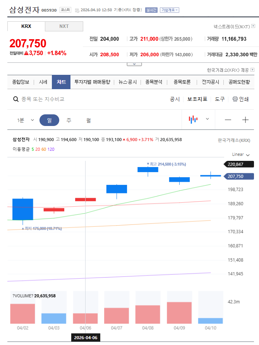Click the 2026-04-06 date marker label

86,338
